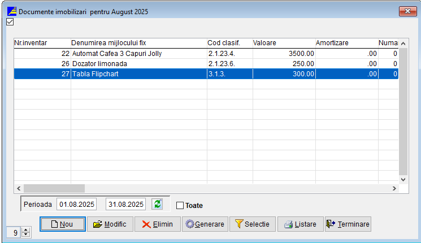Toggle the checkbox below the title bar
This screenshot has width=421, height=243.
(x=9, y=23)
